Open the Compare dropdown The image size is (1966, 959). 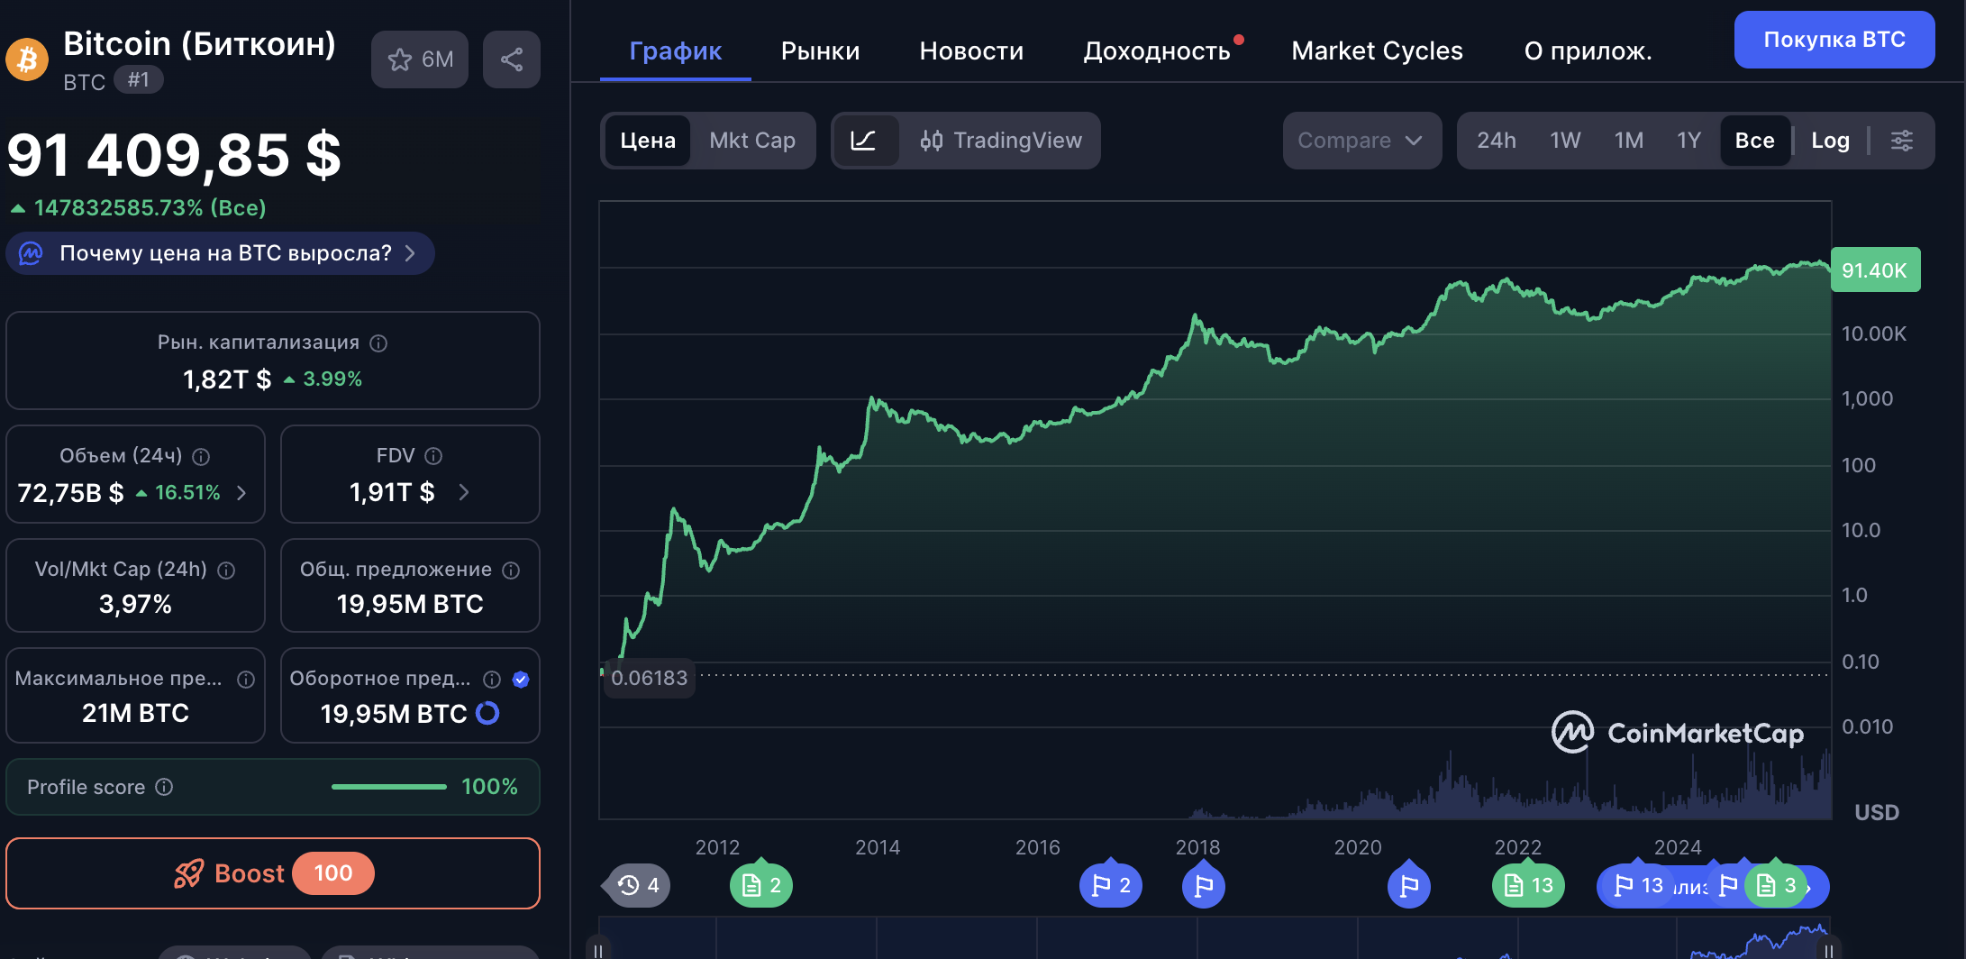pyautogui.click(x=1361, y=141)
